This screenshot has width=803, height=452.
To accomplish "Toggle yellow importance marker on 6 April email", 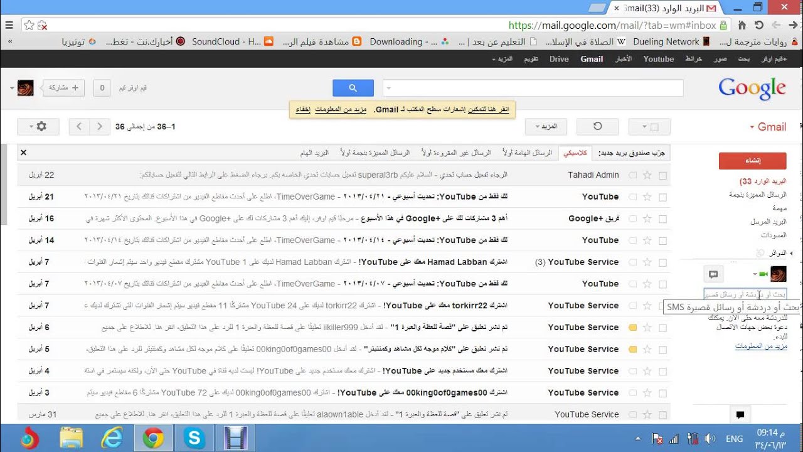I will point(632,327).
